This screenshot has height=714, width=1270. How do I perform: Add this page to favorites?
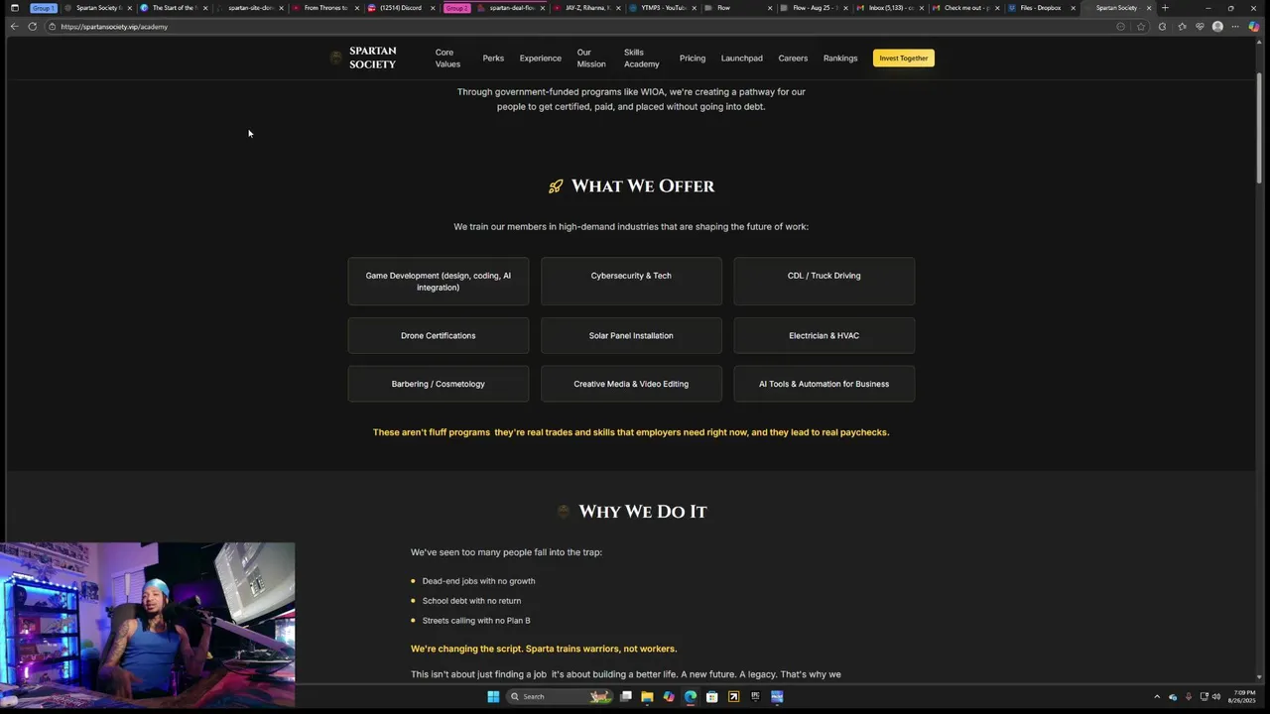[x=1141, y=27]
